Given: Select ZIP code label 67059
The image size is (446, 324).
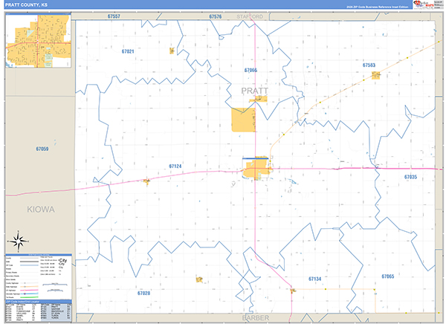Looking at the screenshot, I should (x=42, y=149).
